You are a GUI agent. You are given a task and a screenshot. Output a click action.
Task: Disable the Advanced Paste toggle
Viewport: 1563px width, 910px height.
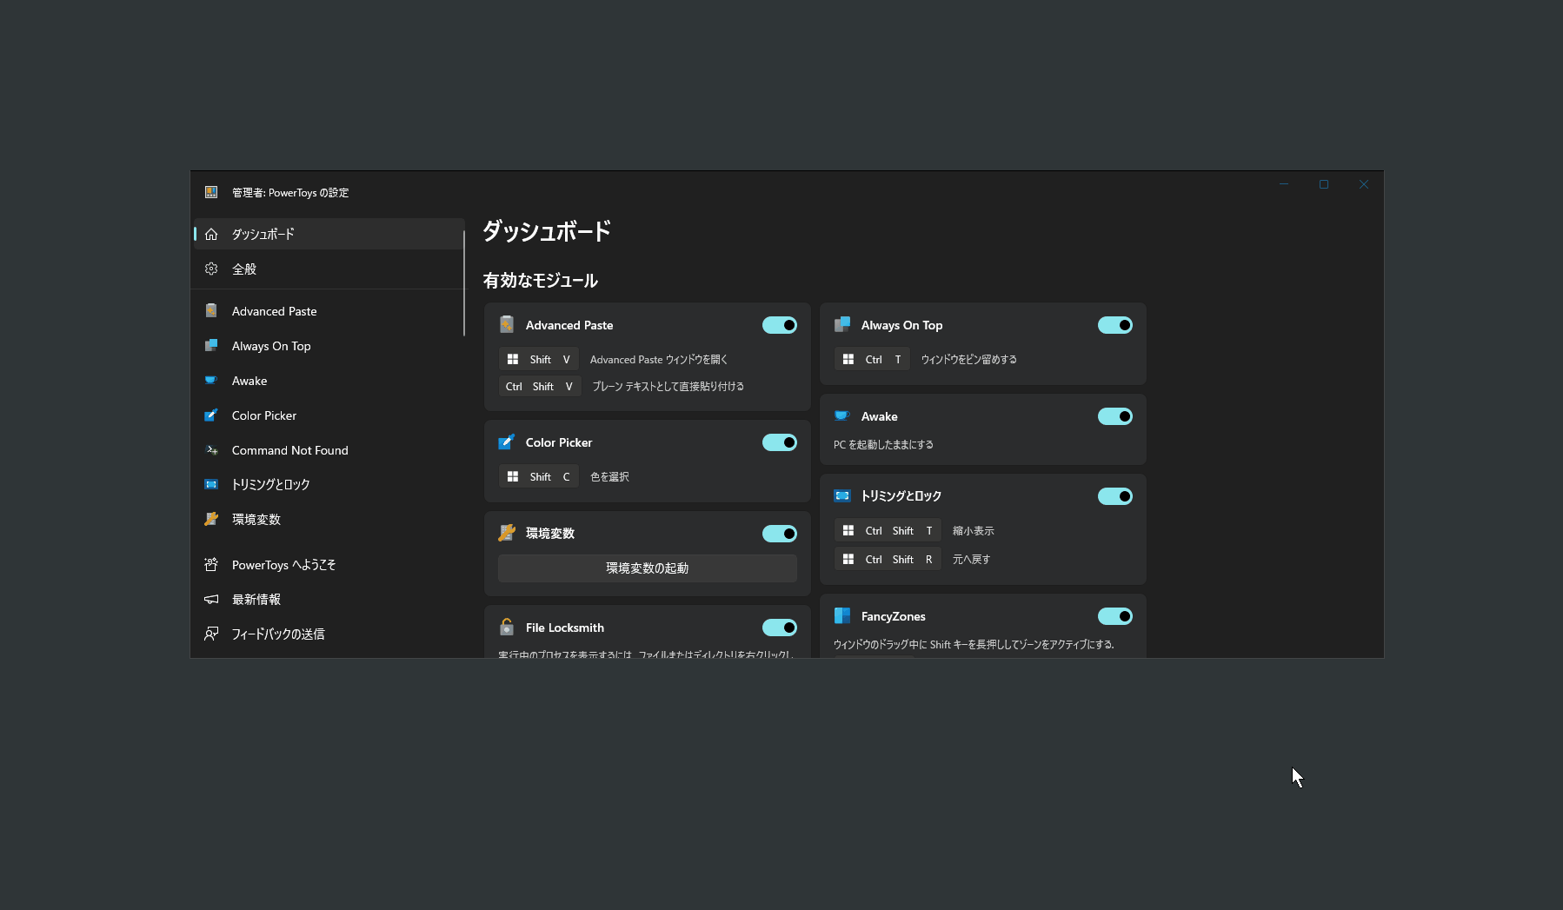(779, 325)
